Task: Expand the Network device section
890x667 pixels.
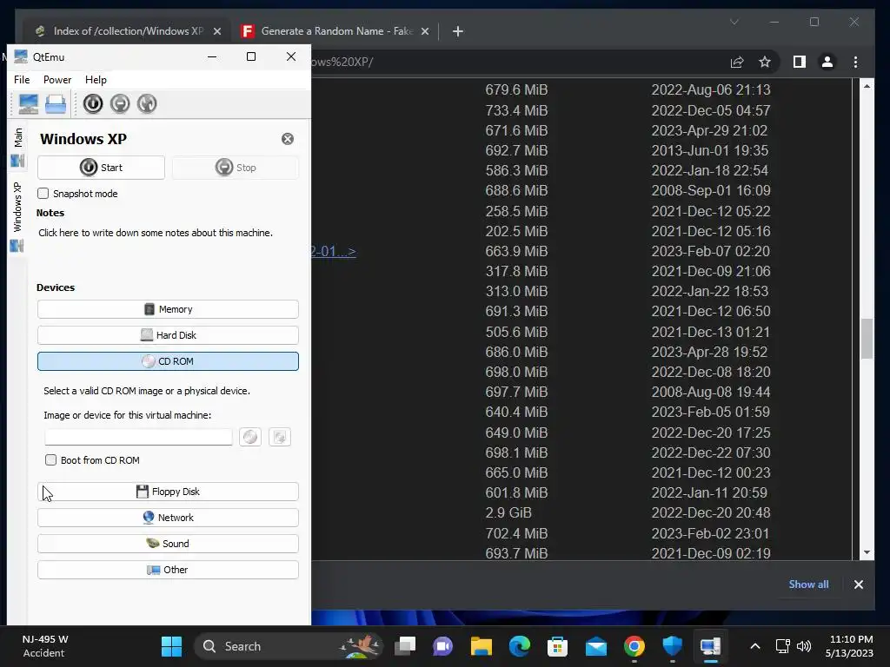Action: tap(168, 518)
